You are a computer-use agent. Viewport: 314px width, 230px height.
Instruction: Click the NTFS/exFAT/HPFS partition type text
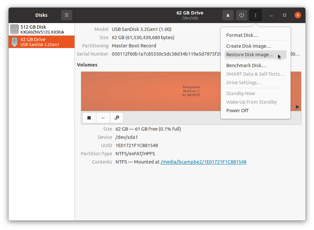click(x=135, y=154)
